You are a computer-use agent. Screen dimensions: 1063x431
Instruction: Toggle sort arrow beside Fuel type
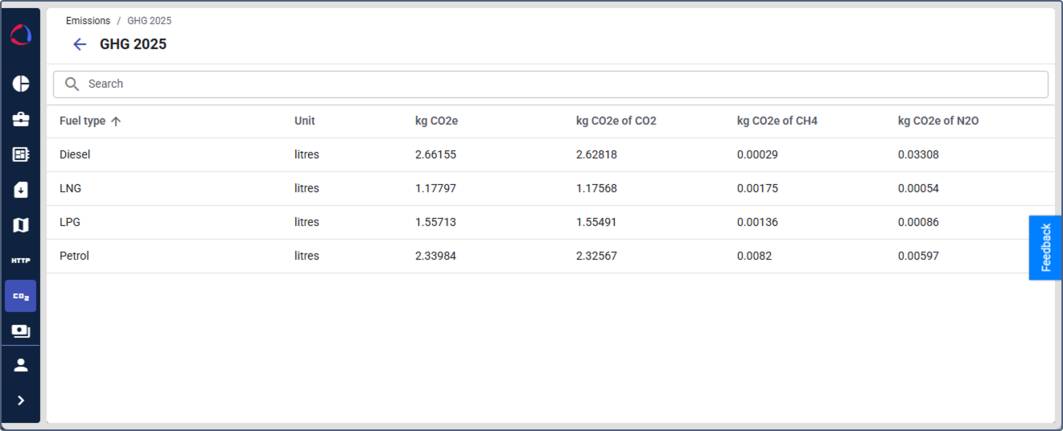[x=116, y=121]
